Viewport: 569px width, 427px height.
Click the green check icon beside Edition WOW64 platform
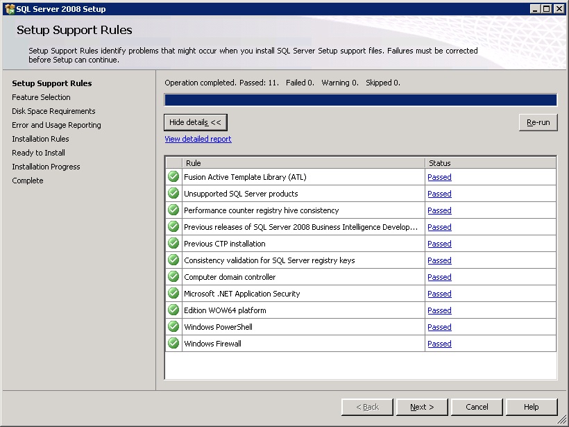coord(173,310)
